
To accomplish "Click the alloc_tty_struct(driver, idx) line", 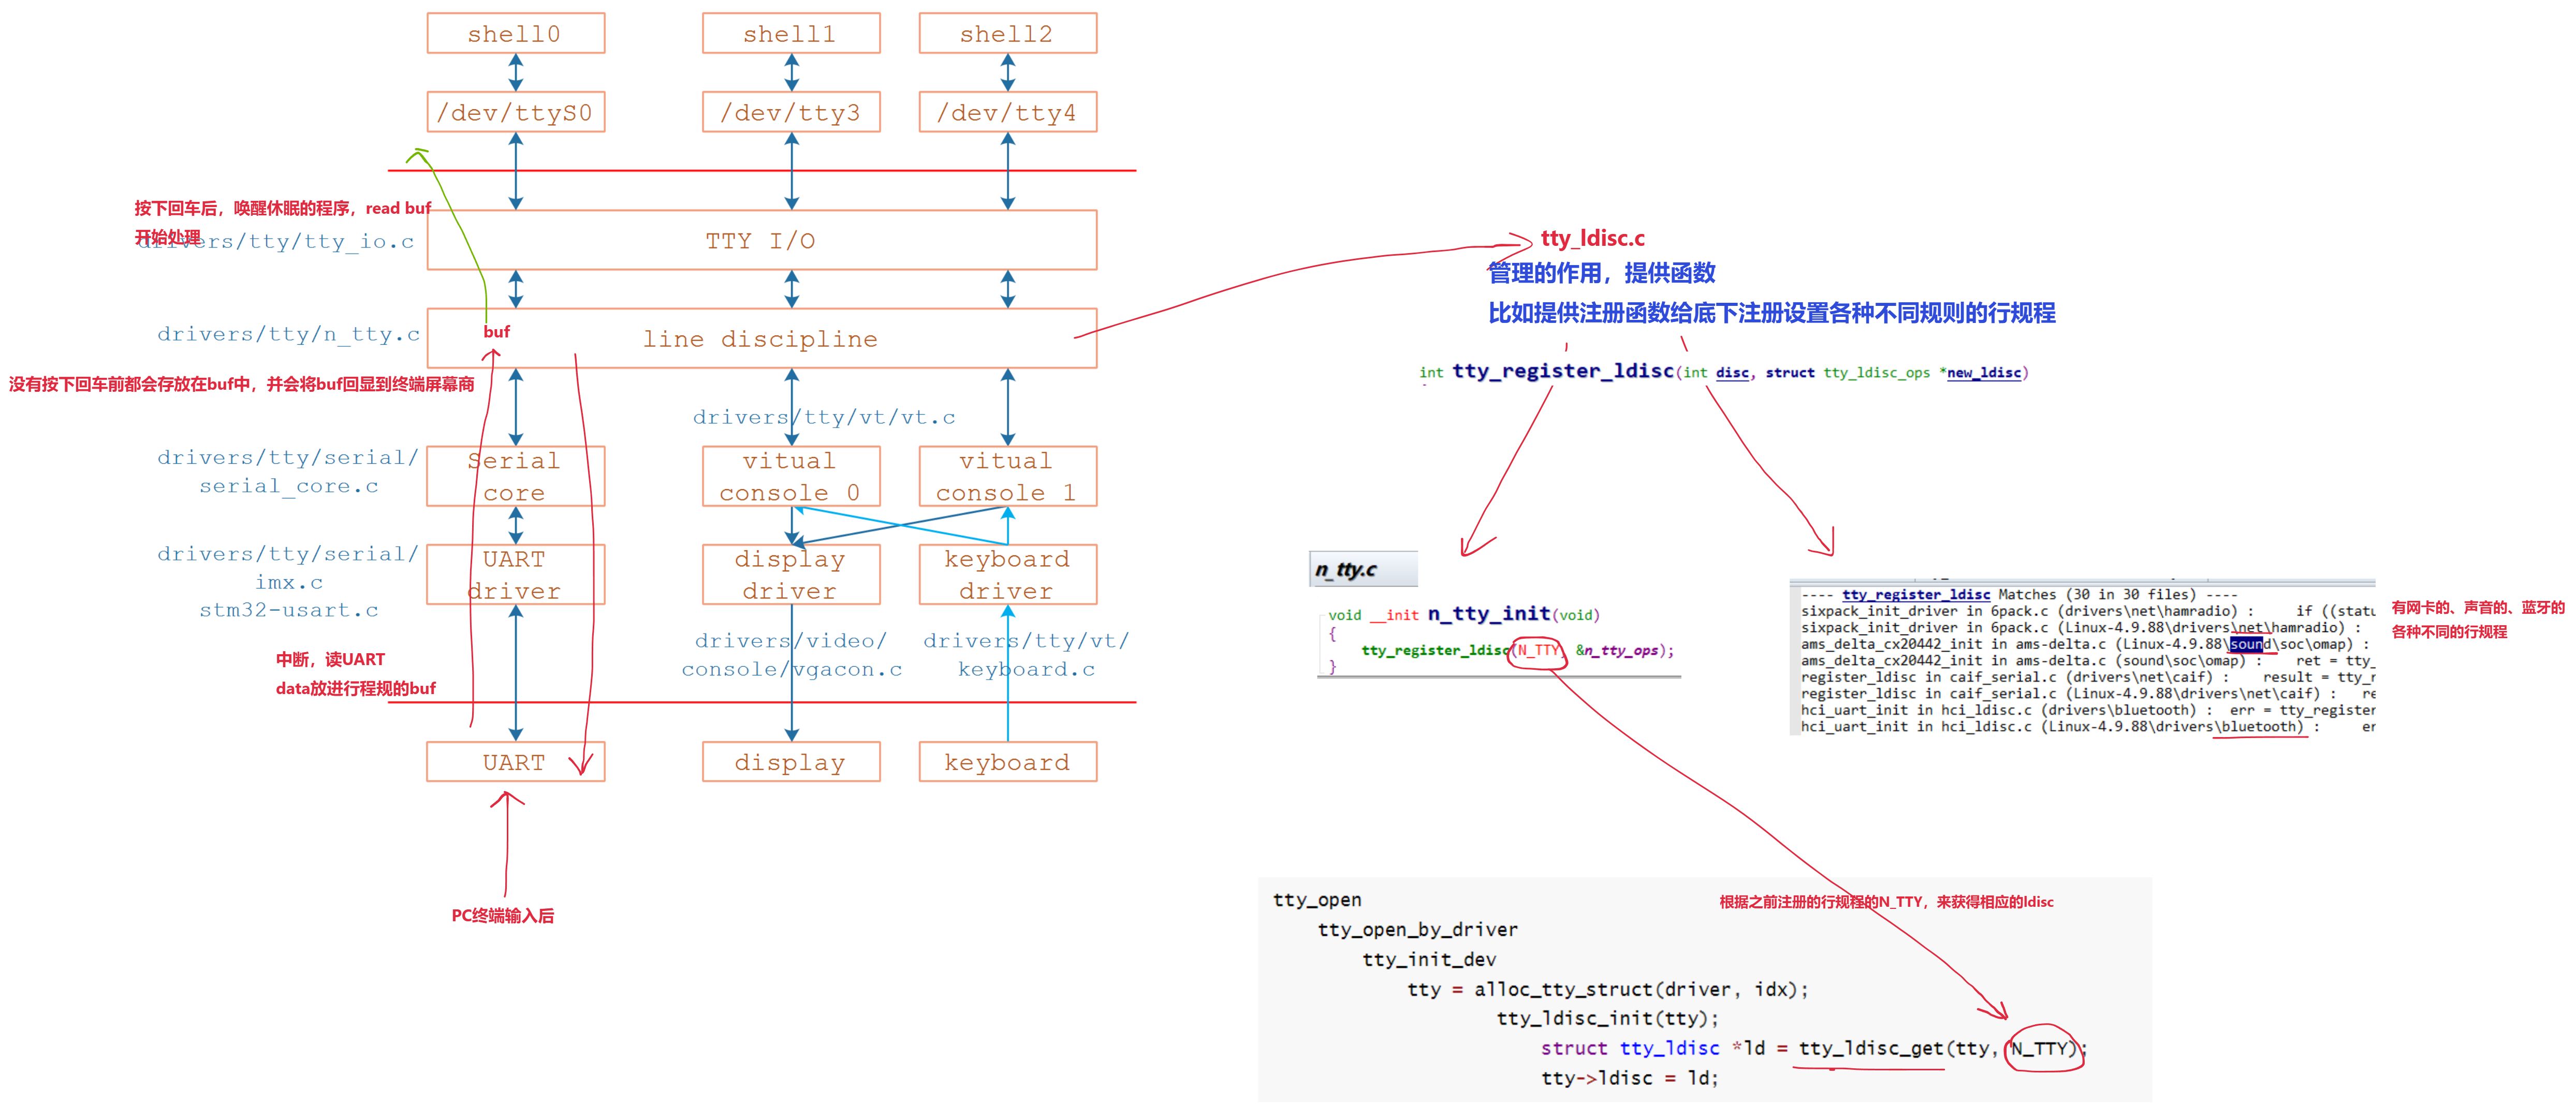I will tap(1607, 989).
